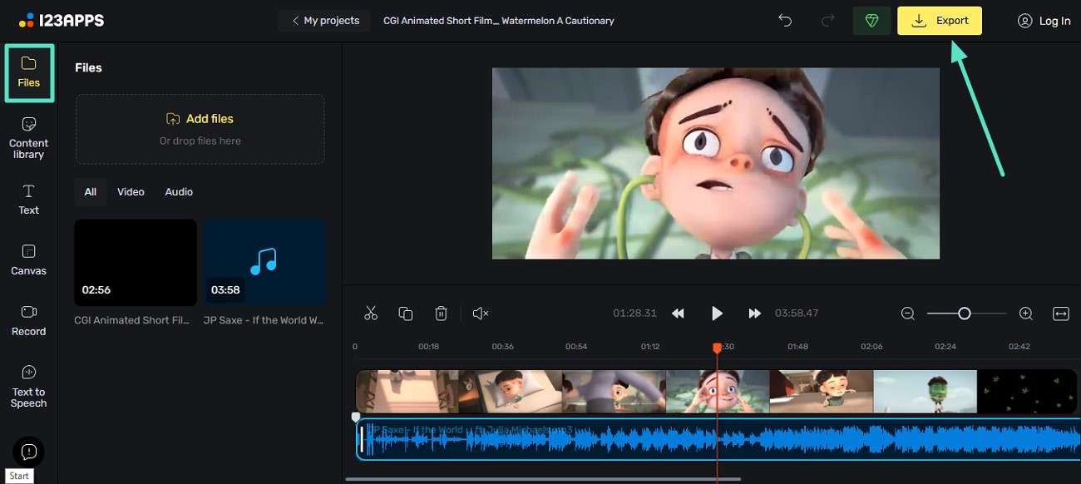The width and height of the screenshot is (1081, 484).
Task: Click the total duration 03:58.47
Action: (x=797, y=314)
